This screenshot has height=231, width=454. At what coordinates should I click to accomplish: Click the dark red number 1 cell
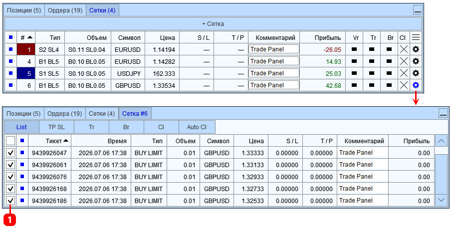click(x=26, y=49)
